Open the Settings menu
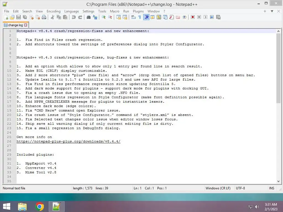The width and height of the screenshot is (283, 212). click(x=88, y=11)
